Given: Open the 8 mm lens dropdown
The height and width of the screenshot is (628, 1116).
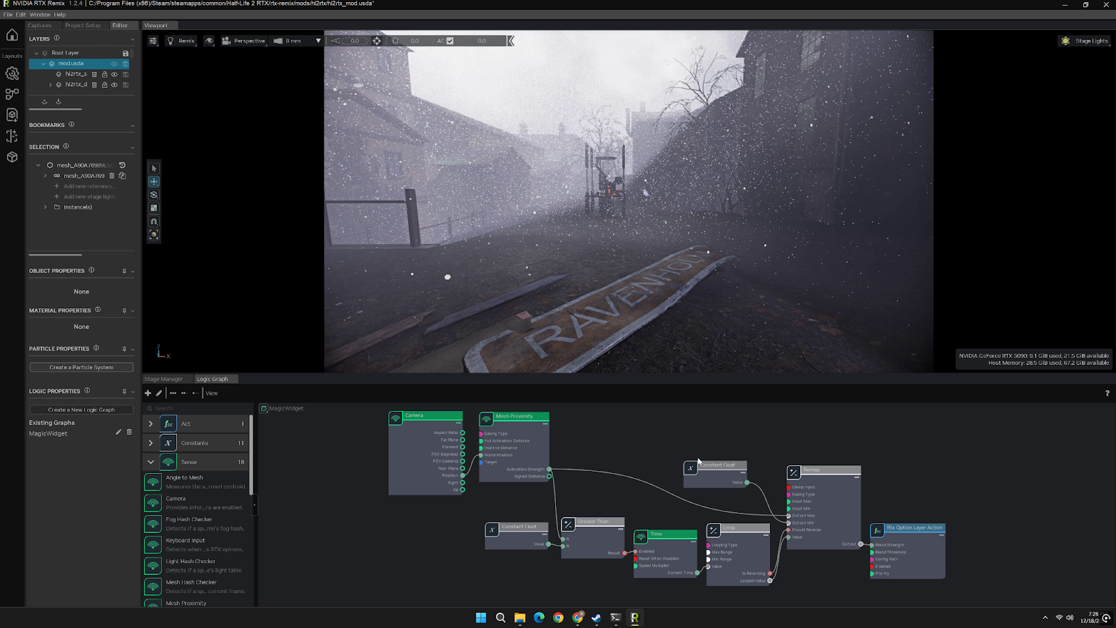Looking at the screenshot, I should tap(318, 41).
